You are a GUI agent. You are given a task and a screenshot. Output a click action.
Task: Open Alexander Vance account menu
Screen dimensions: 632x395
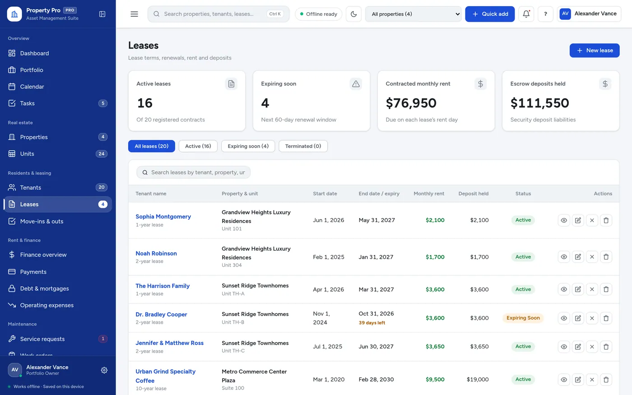coord(589,14)
